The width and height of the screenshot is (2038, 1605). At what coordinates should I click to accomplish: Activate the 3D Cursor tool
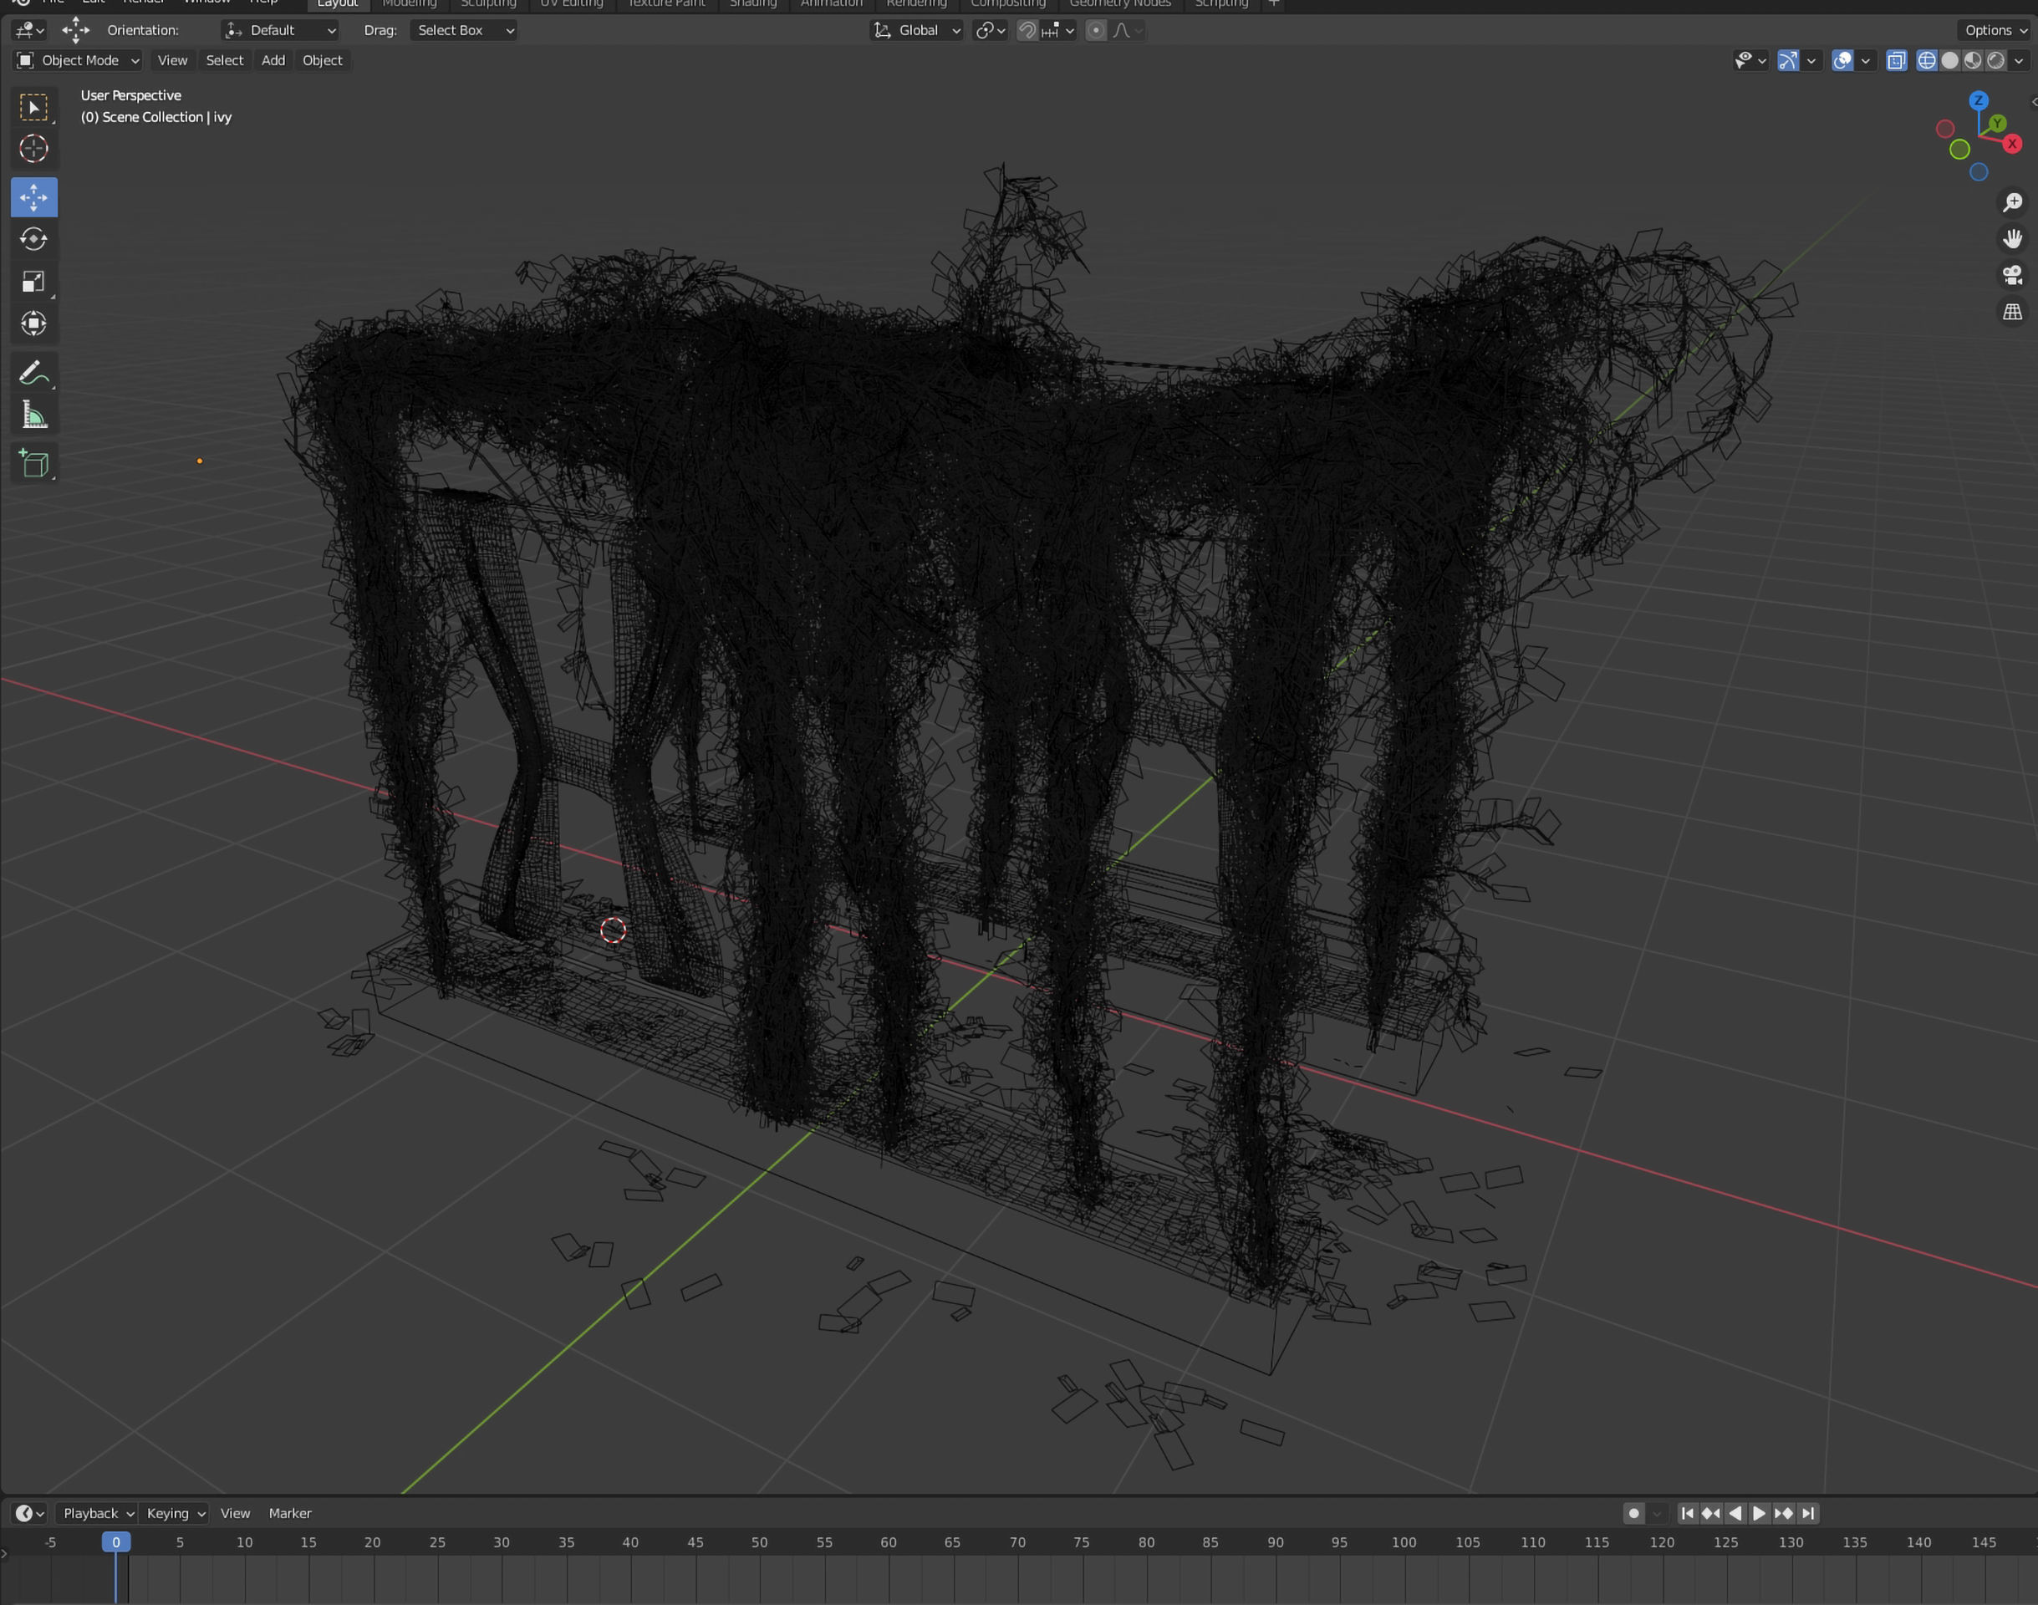[x=33, y=149]
